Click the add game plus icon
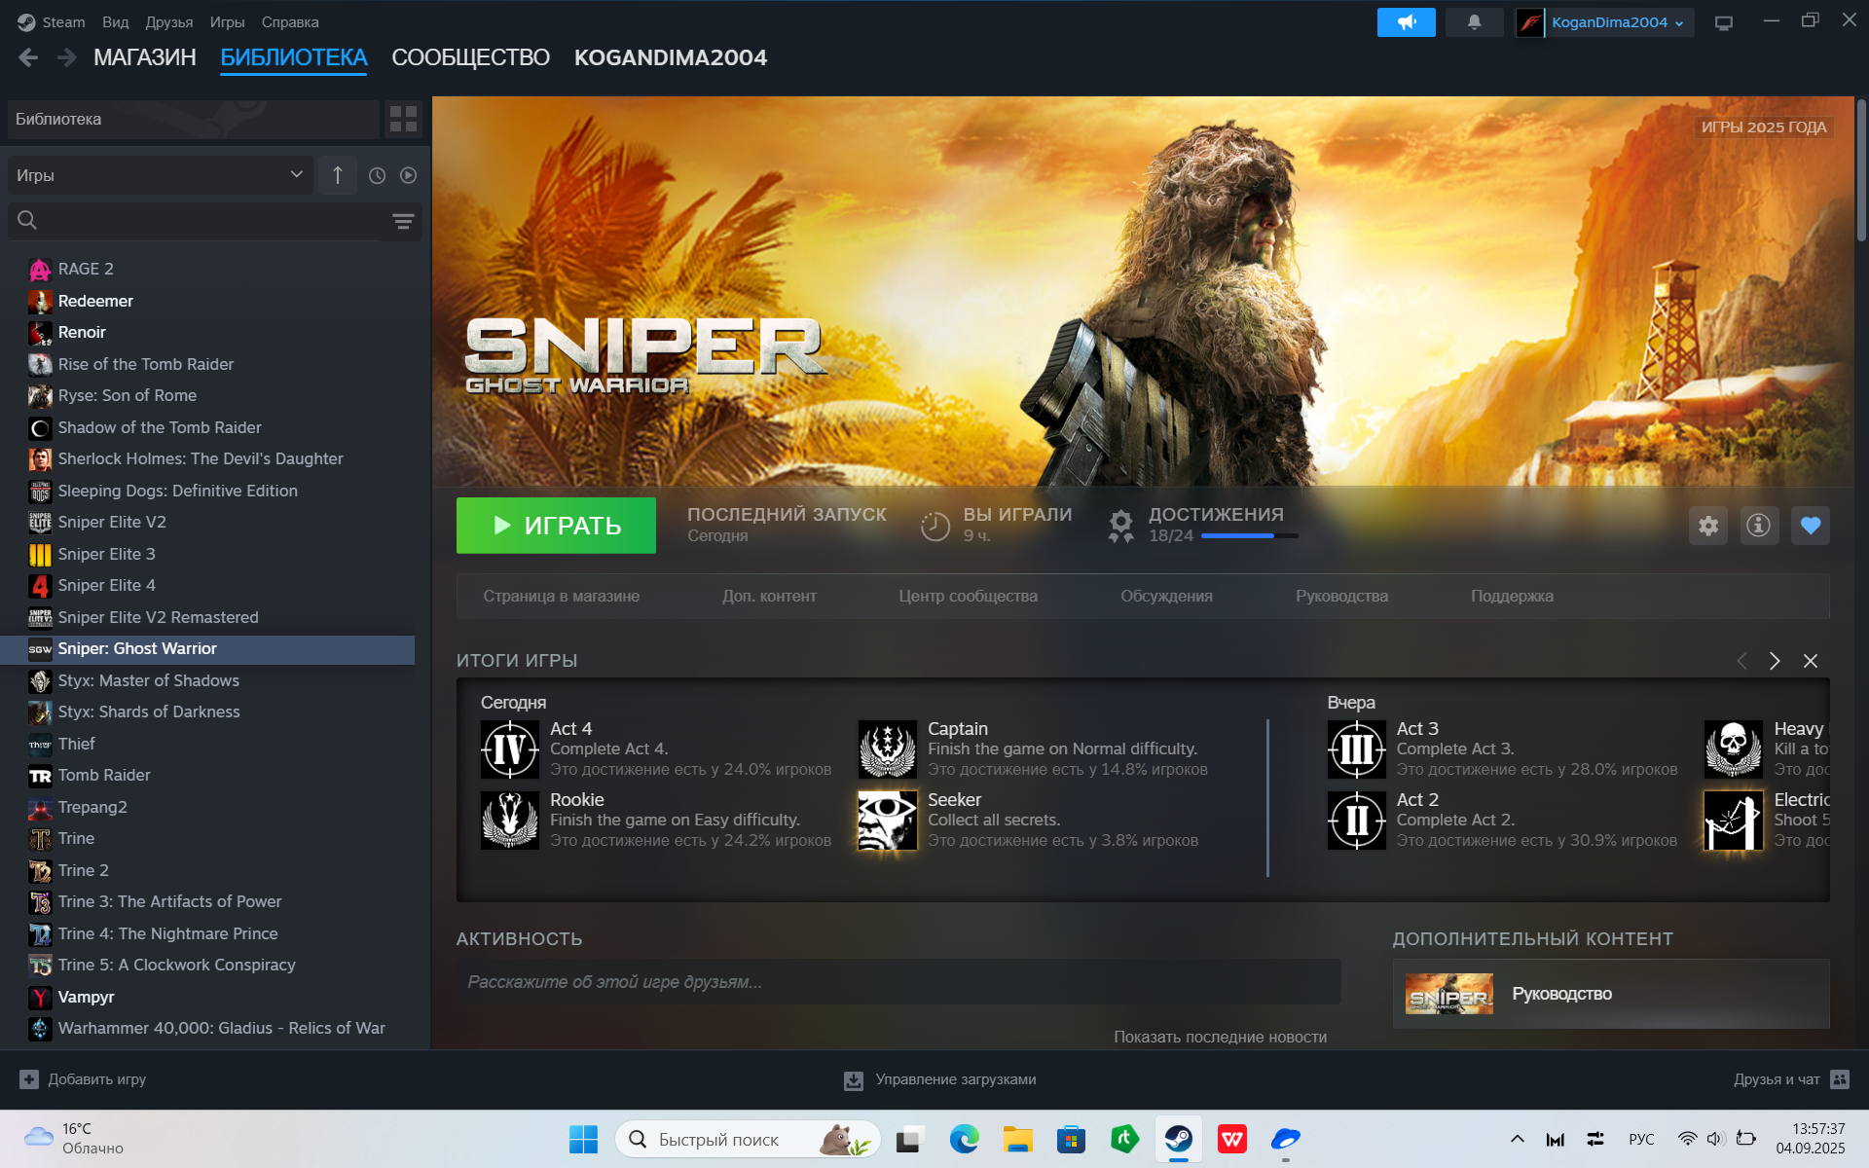This screenshot has width=1869, height=1168. point(29,1079)
